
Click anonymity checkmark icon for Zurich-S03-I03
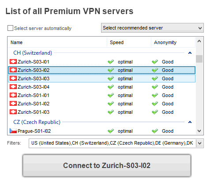coord(155,78)
